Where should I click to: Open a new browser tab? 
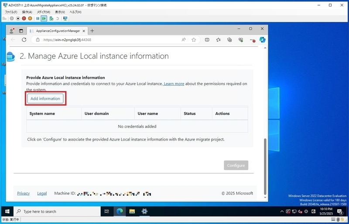point(92,31)
